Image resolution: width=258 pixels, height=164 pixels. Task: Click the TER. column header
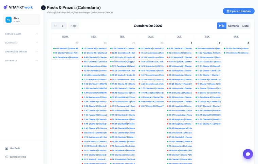point(122,37)
